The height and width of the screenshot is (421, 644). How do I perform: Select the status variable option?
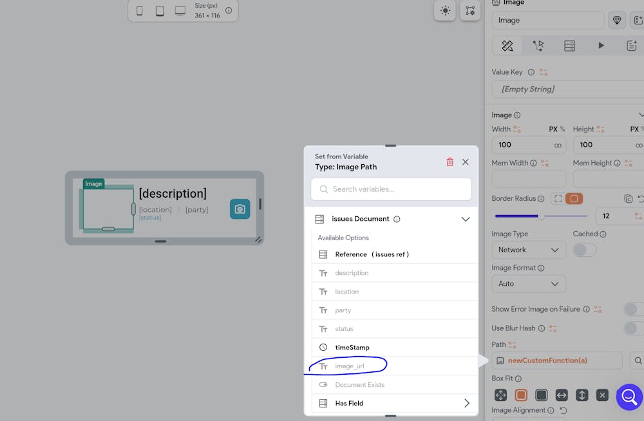[395, 328]
